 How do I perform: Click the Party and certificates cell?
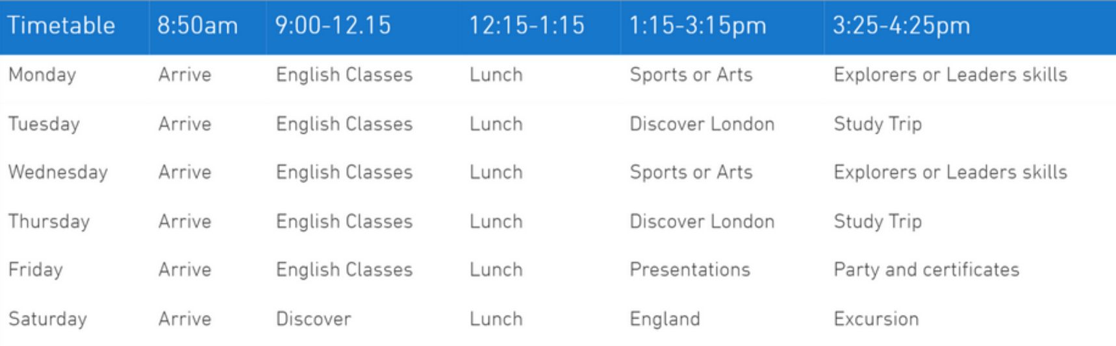926,269
